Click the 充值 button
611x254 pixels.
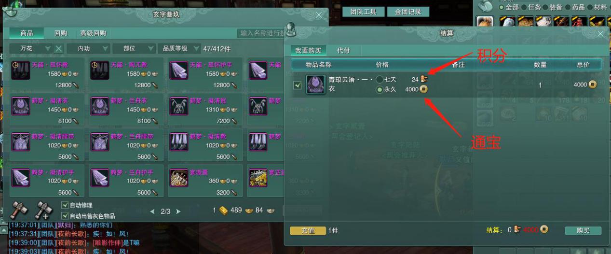tap(308, 231)
